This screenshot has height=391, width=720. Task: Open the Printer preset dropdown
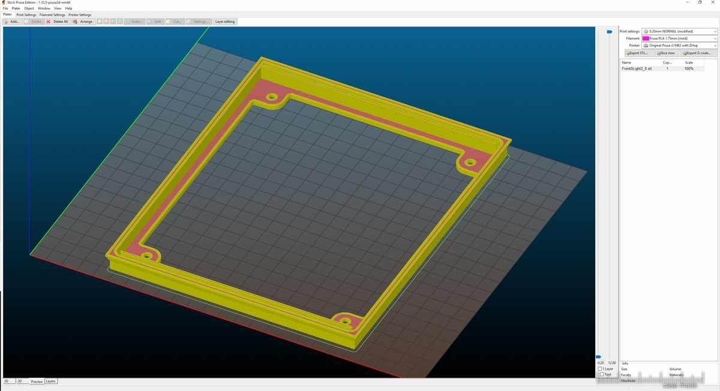680,46
